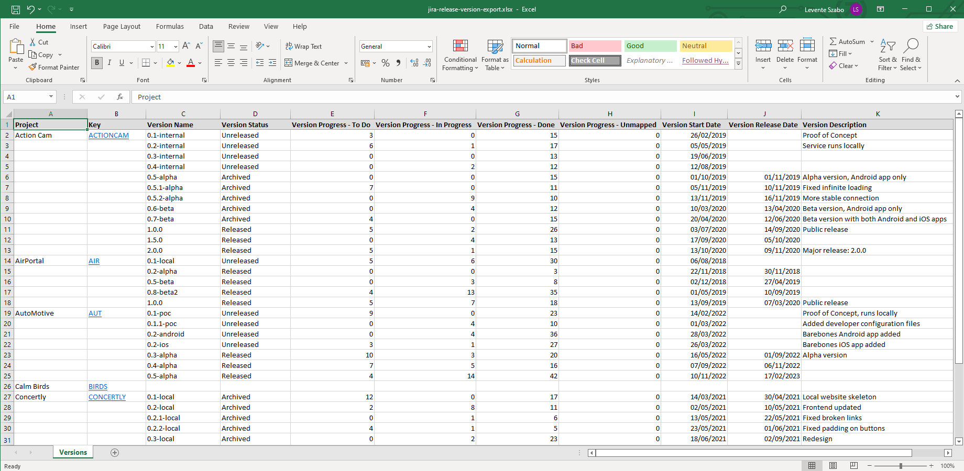Select column K header
This screenshot has width=964, height=471.
pyautogui.click(x=878, y=114)
